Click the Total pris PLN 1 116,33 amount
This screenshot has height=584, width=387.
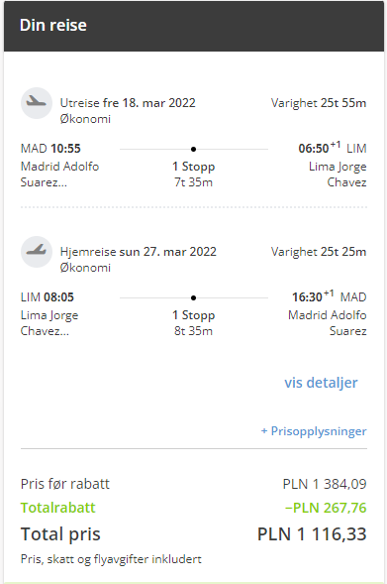pos(312,534)
